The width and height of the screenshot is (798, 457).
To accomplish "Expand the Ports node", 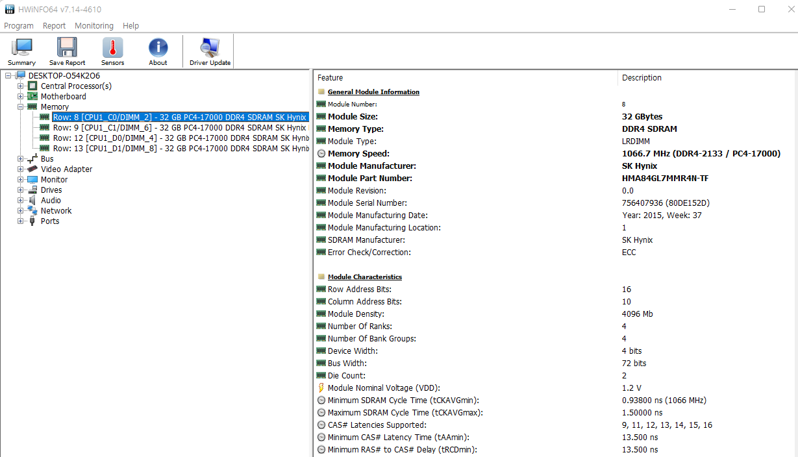I will tap(20, 221).
